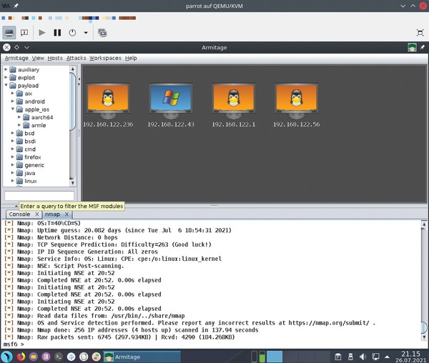
Task: Collapse the payload module folder
Action: click(x=6, y=85)
